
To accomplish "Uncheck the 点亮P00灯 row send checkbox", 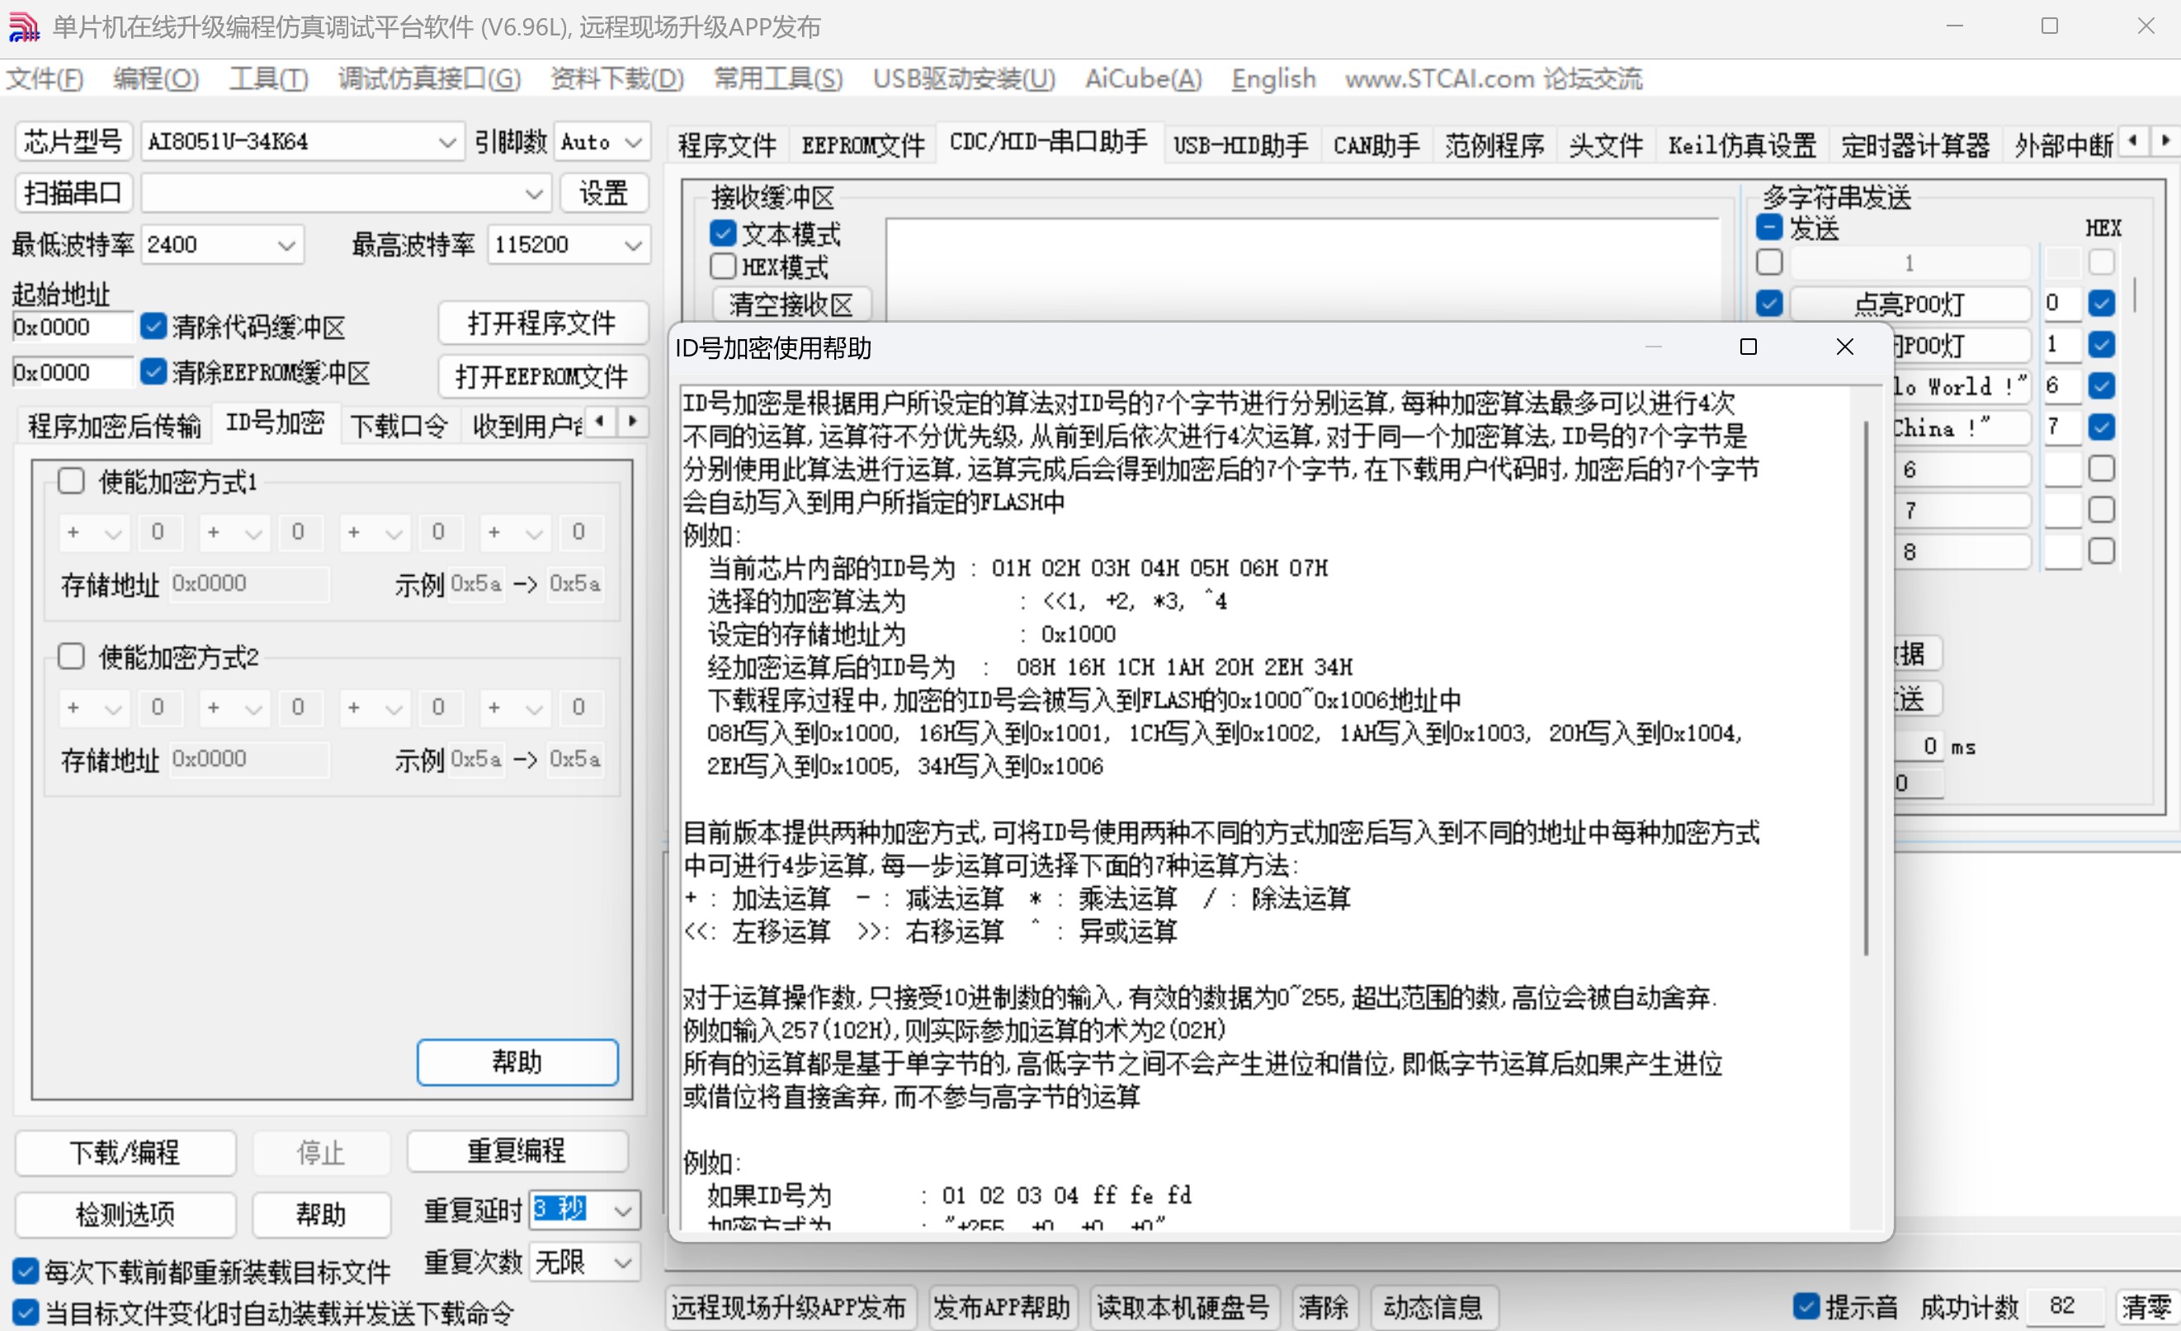I will point(1768,304).
